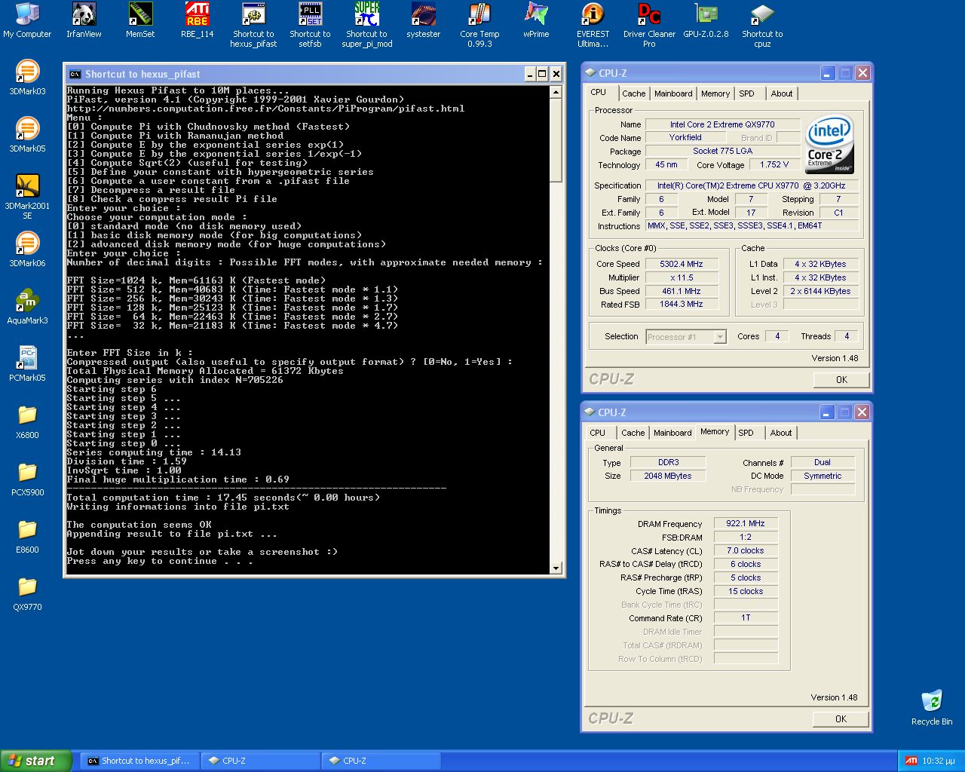Open the super_pi_mod shortcut icon
The image size is (965, 772).
tap(367, 25)
